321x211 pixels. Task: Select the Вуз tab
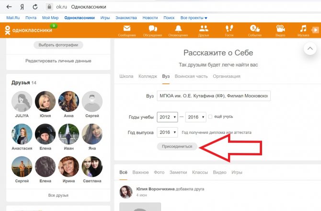tap(166, 76)
